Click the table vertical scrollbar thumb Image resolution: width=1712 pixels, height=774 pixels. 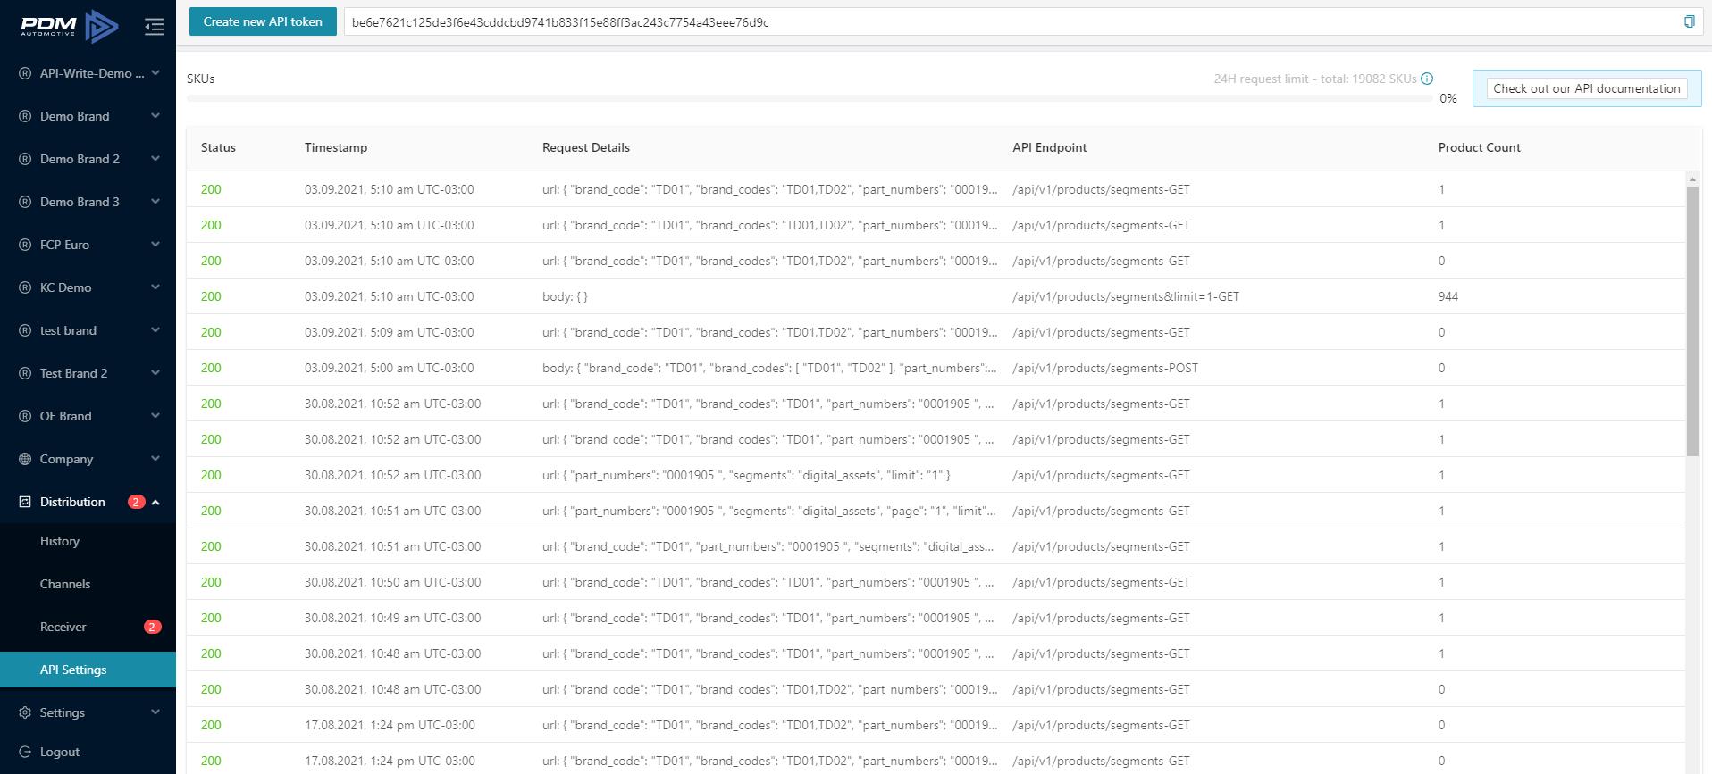coord(1692,321)
